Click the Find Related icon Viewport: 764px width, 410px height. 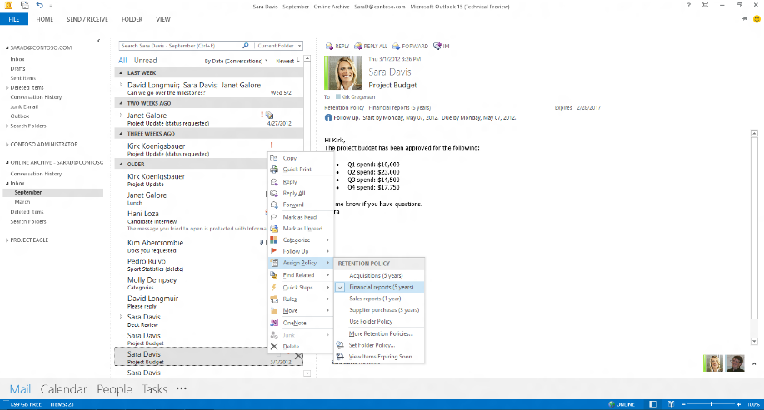[x=274, y=274]
